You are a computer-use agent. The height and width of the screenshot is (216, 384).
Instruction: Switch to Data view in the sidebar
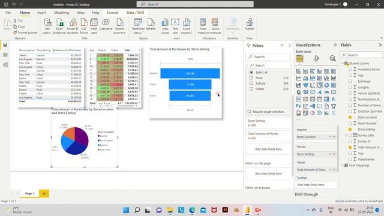(5, 55)
